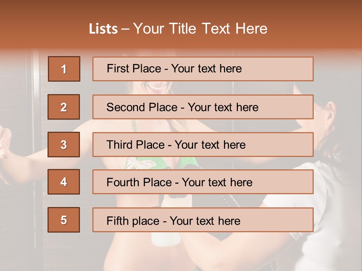Select the number 4 square
The height and width of the screenshot is (271, 362).
[x=64, y=182]
